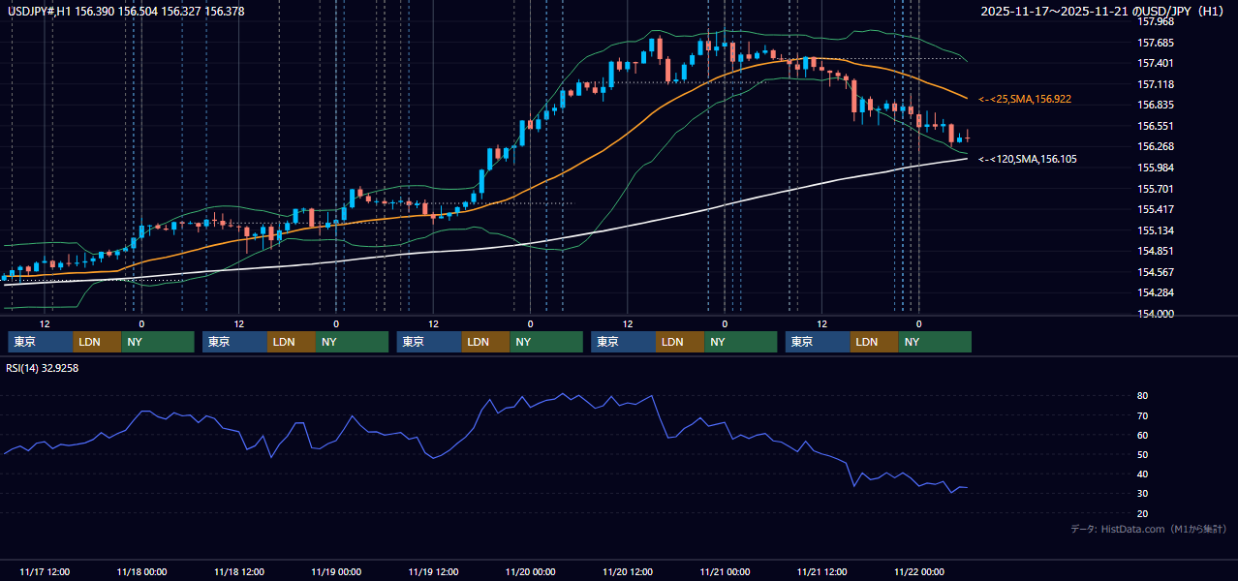The height and width of the screenshot is (581, 1238).
Task: Click the 11/20 00:00 time label
Action: point(531,571)
